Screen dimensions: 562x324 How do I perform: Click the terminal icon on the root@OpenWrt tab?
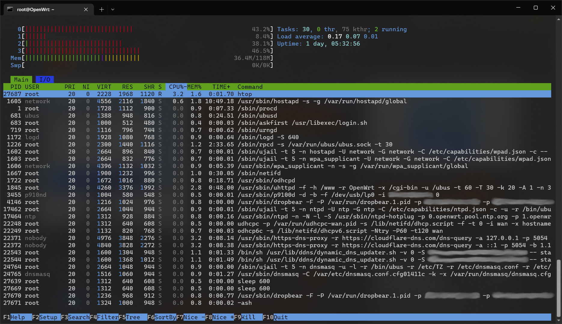10,9
